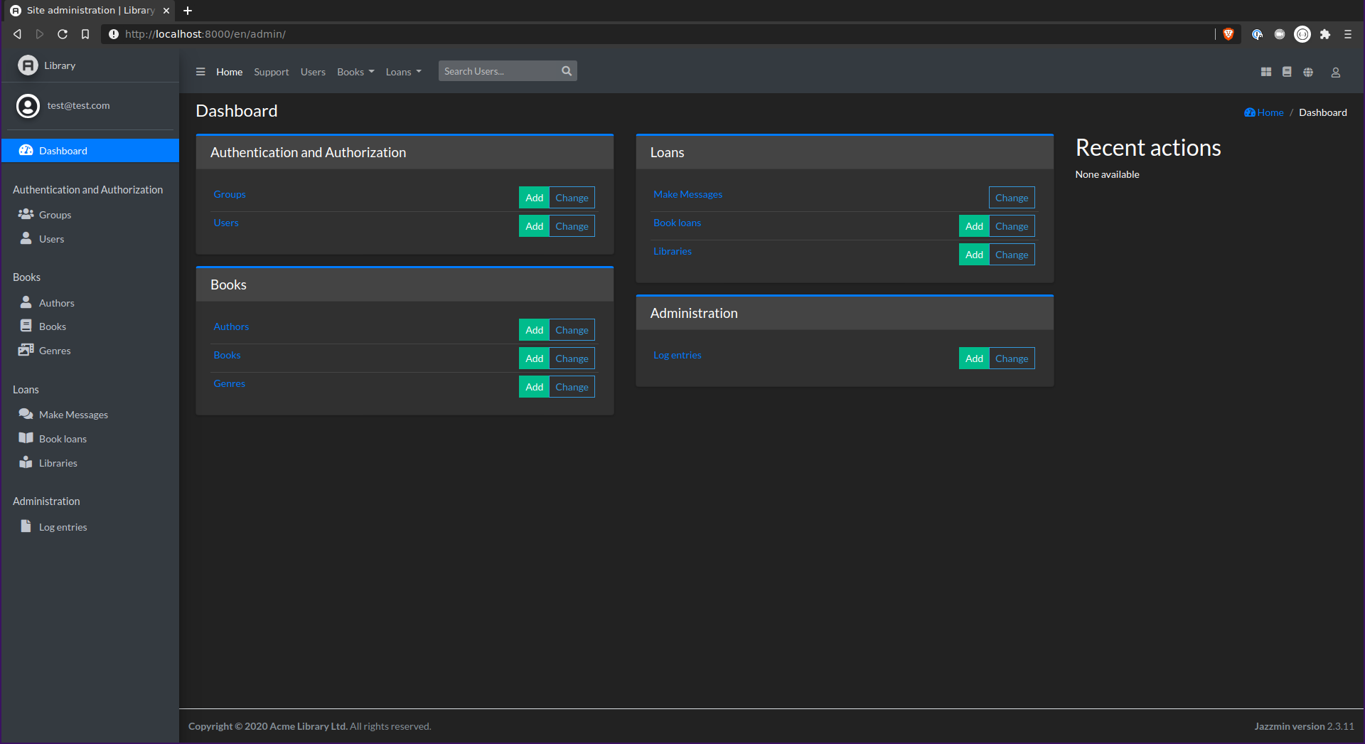Open the Users item in top navbar
The width and height of the screenshot is (1365, 744).
pos(313,72)
